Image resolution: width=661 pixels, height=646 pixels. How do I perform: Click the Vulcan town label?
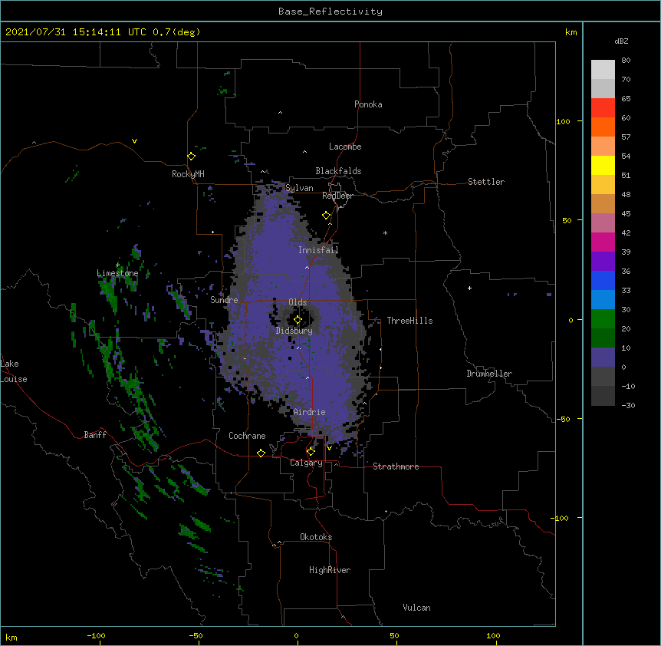416,608
